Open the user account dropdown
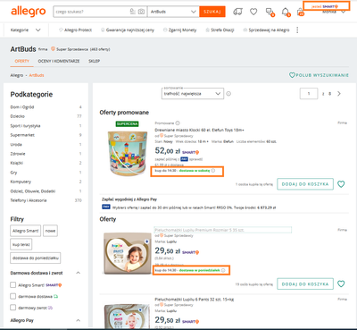This screenshot has height=330, width=357. (334, 12)
